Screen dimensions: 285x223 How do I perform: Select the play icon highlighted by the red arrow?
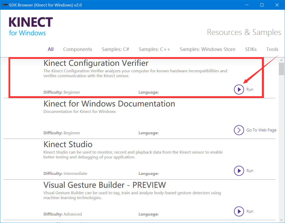point(239,89)
